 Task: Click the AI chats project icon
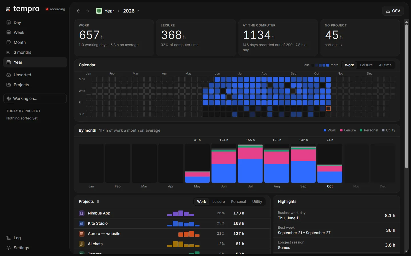click(82, 244)
